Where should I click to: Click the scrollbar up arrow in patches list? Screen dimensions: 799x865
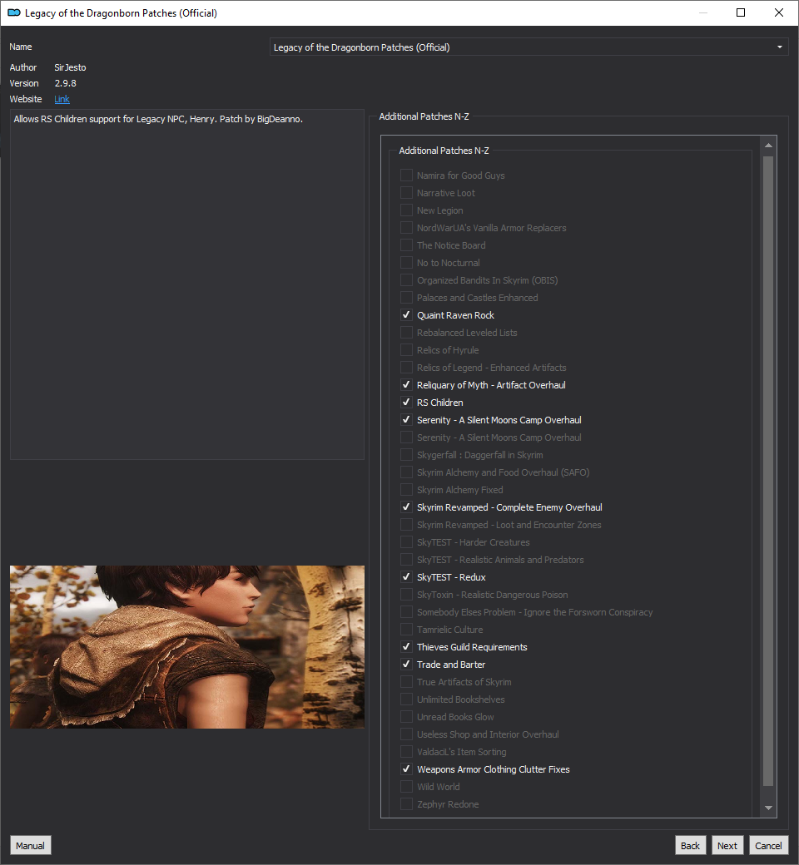pyautogui.click(x=768, y=146)
